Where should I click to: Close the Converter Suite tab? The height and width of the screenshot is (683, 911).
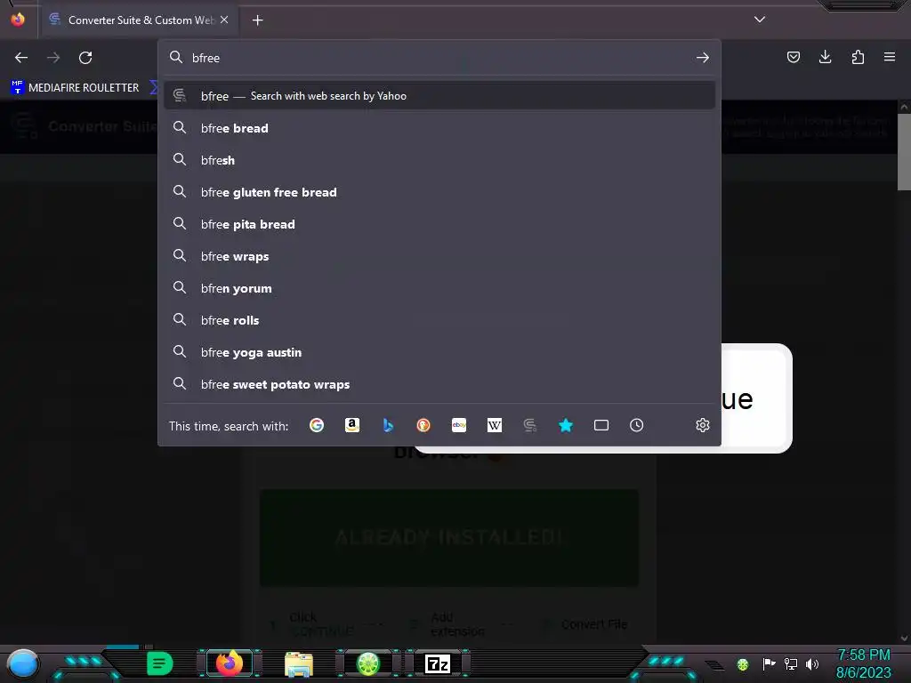click(224, 20)
